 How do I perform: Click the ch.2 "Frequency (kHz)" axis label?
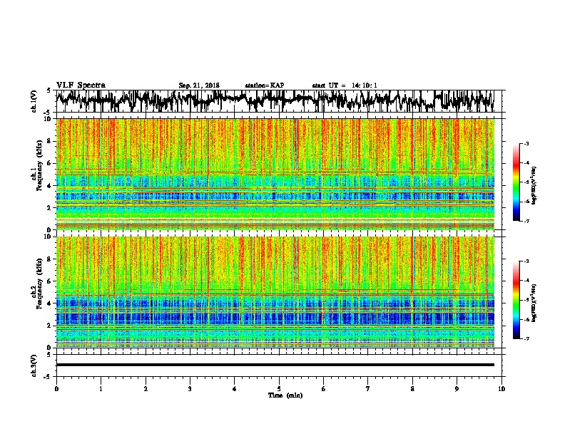(39, 284)
